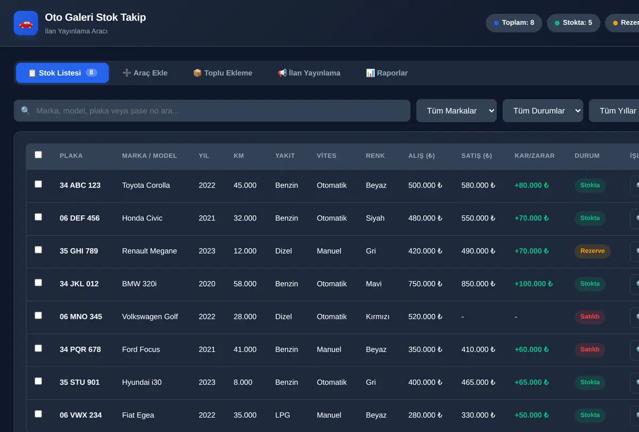
Task: Click the +100.000 ₺ profit value
Action: click(x=534, y=284)
